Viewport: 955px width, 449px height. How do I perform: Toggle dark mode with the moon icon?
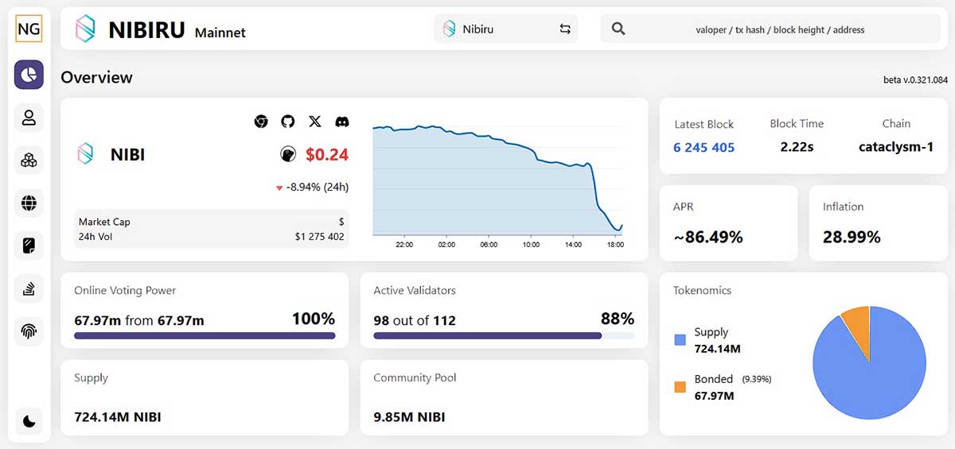29,421
